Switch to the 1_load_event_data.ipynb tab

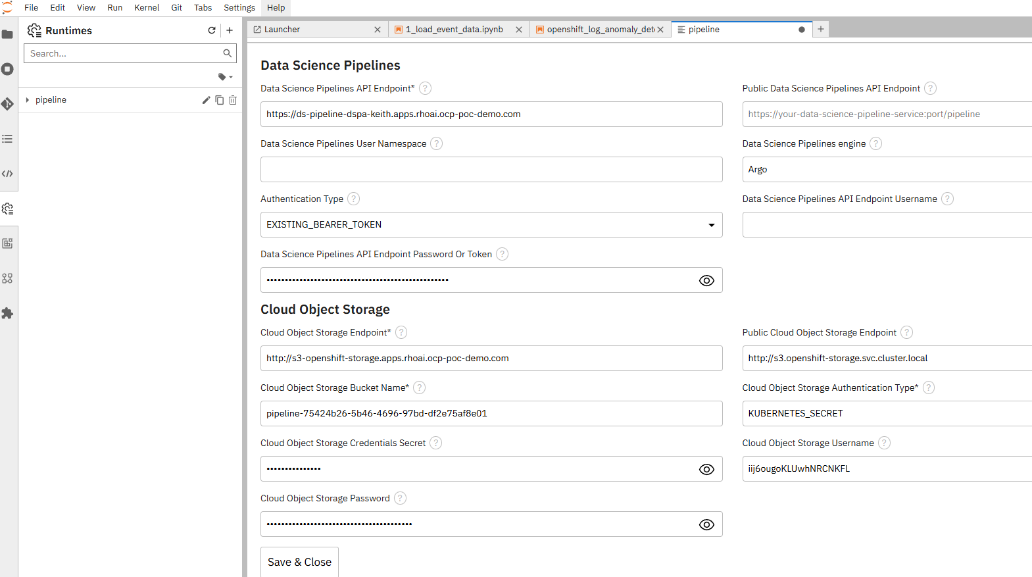pyautogui.click(x=454, y=30)
